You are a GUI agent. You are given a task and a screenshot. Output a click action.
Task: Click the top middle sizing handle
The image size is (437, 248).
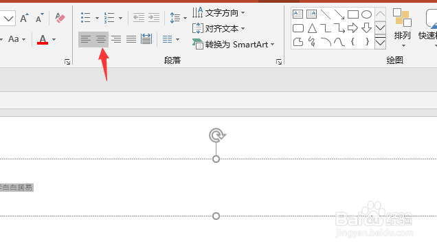(x=216, y=159)
